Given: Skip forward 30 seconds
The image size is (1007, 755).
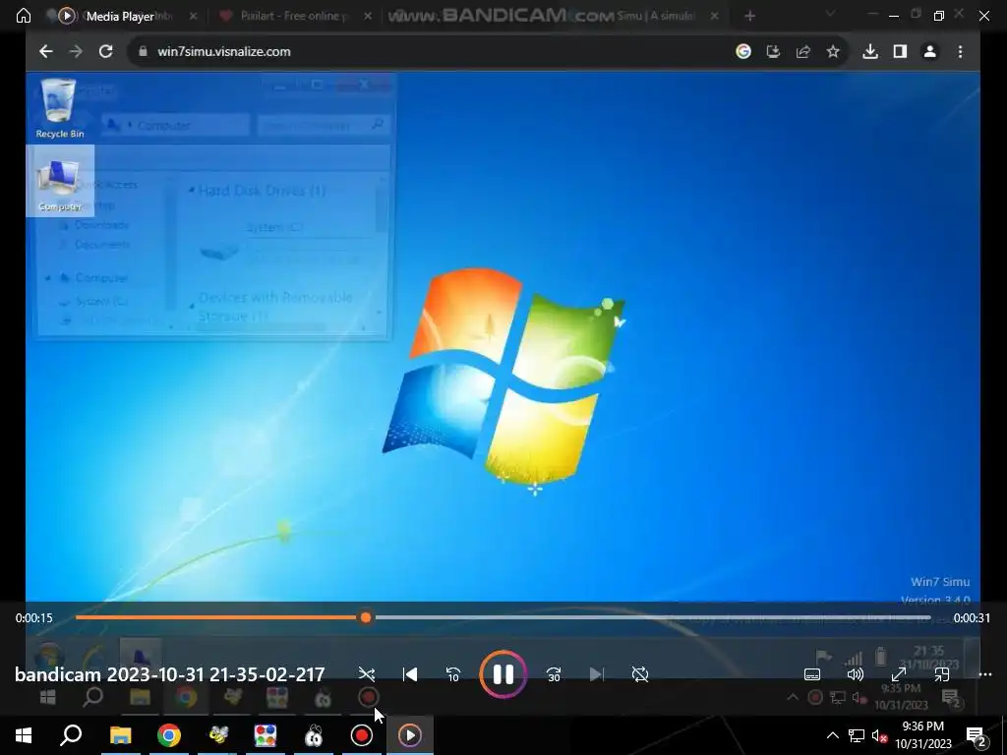Looking at the screenshot, I should tap(554, 674).
